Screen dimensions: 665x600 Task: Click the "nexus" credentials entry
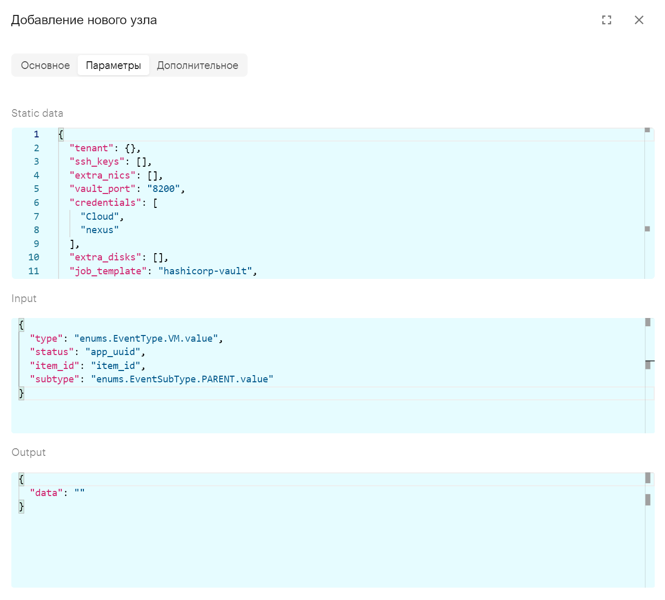pos(100,230)
